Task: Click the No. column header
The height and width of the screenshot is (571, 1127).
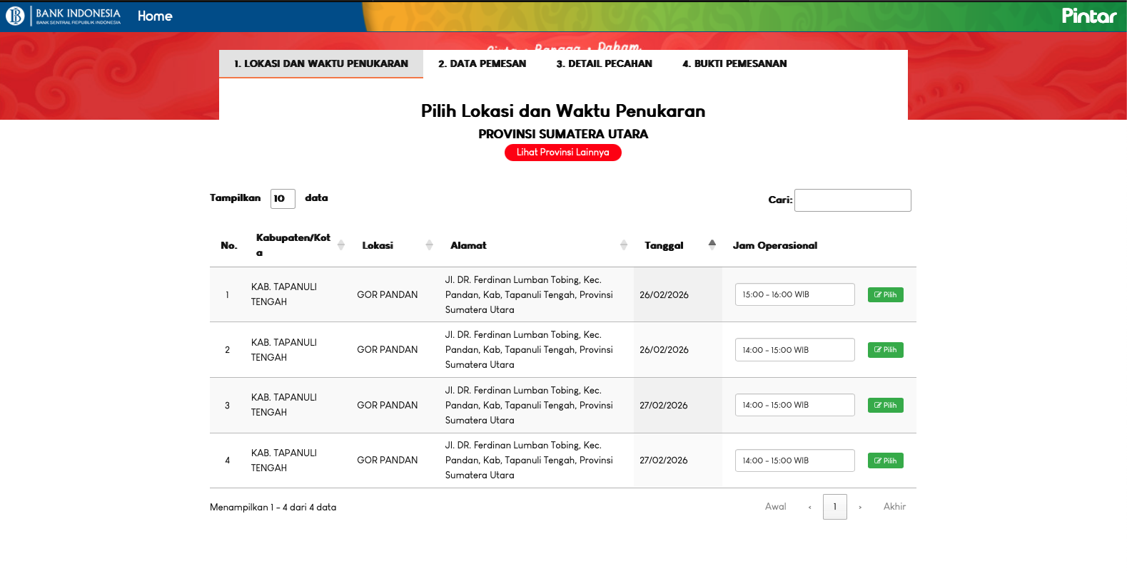Action: 229,245
